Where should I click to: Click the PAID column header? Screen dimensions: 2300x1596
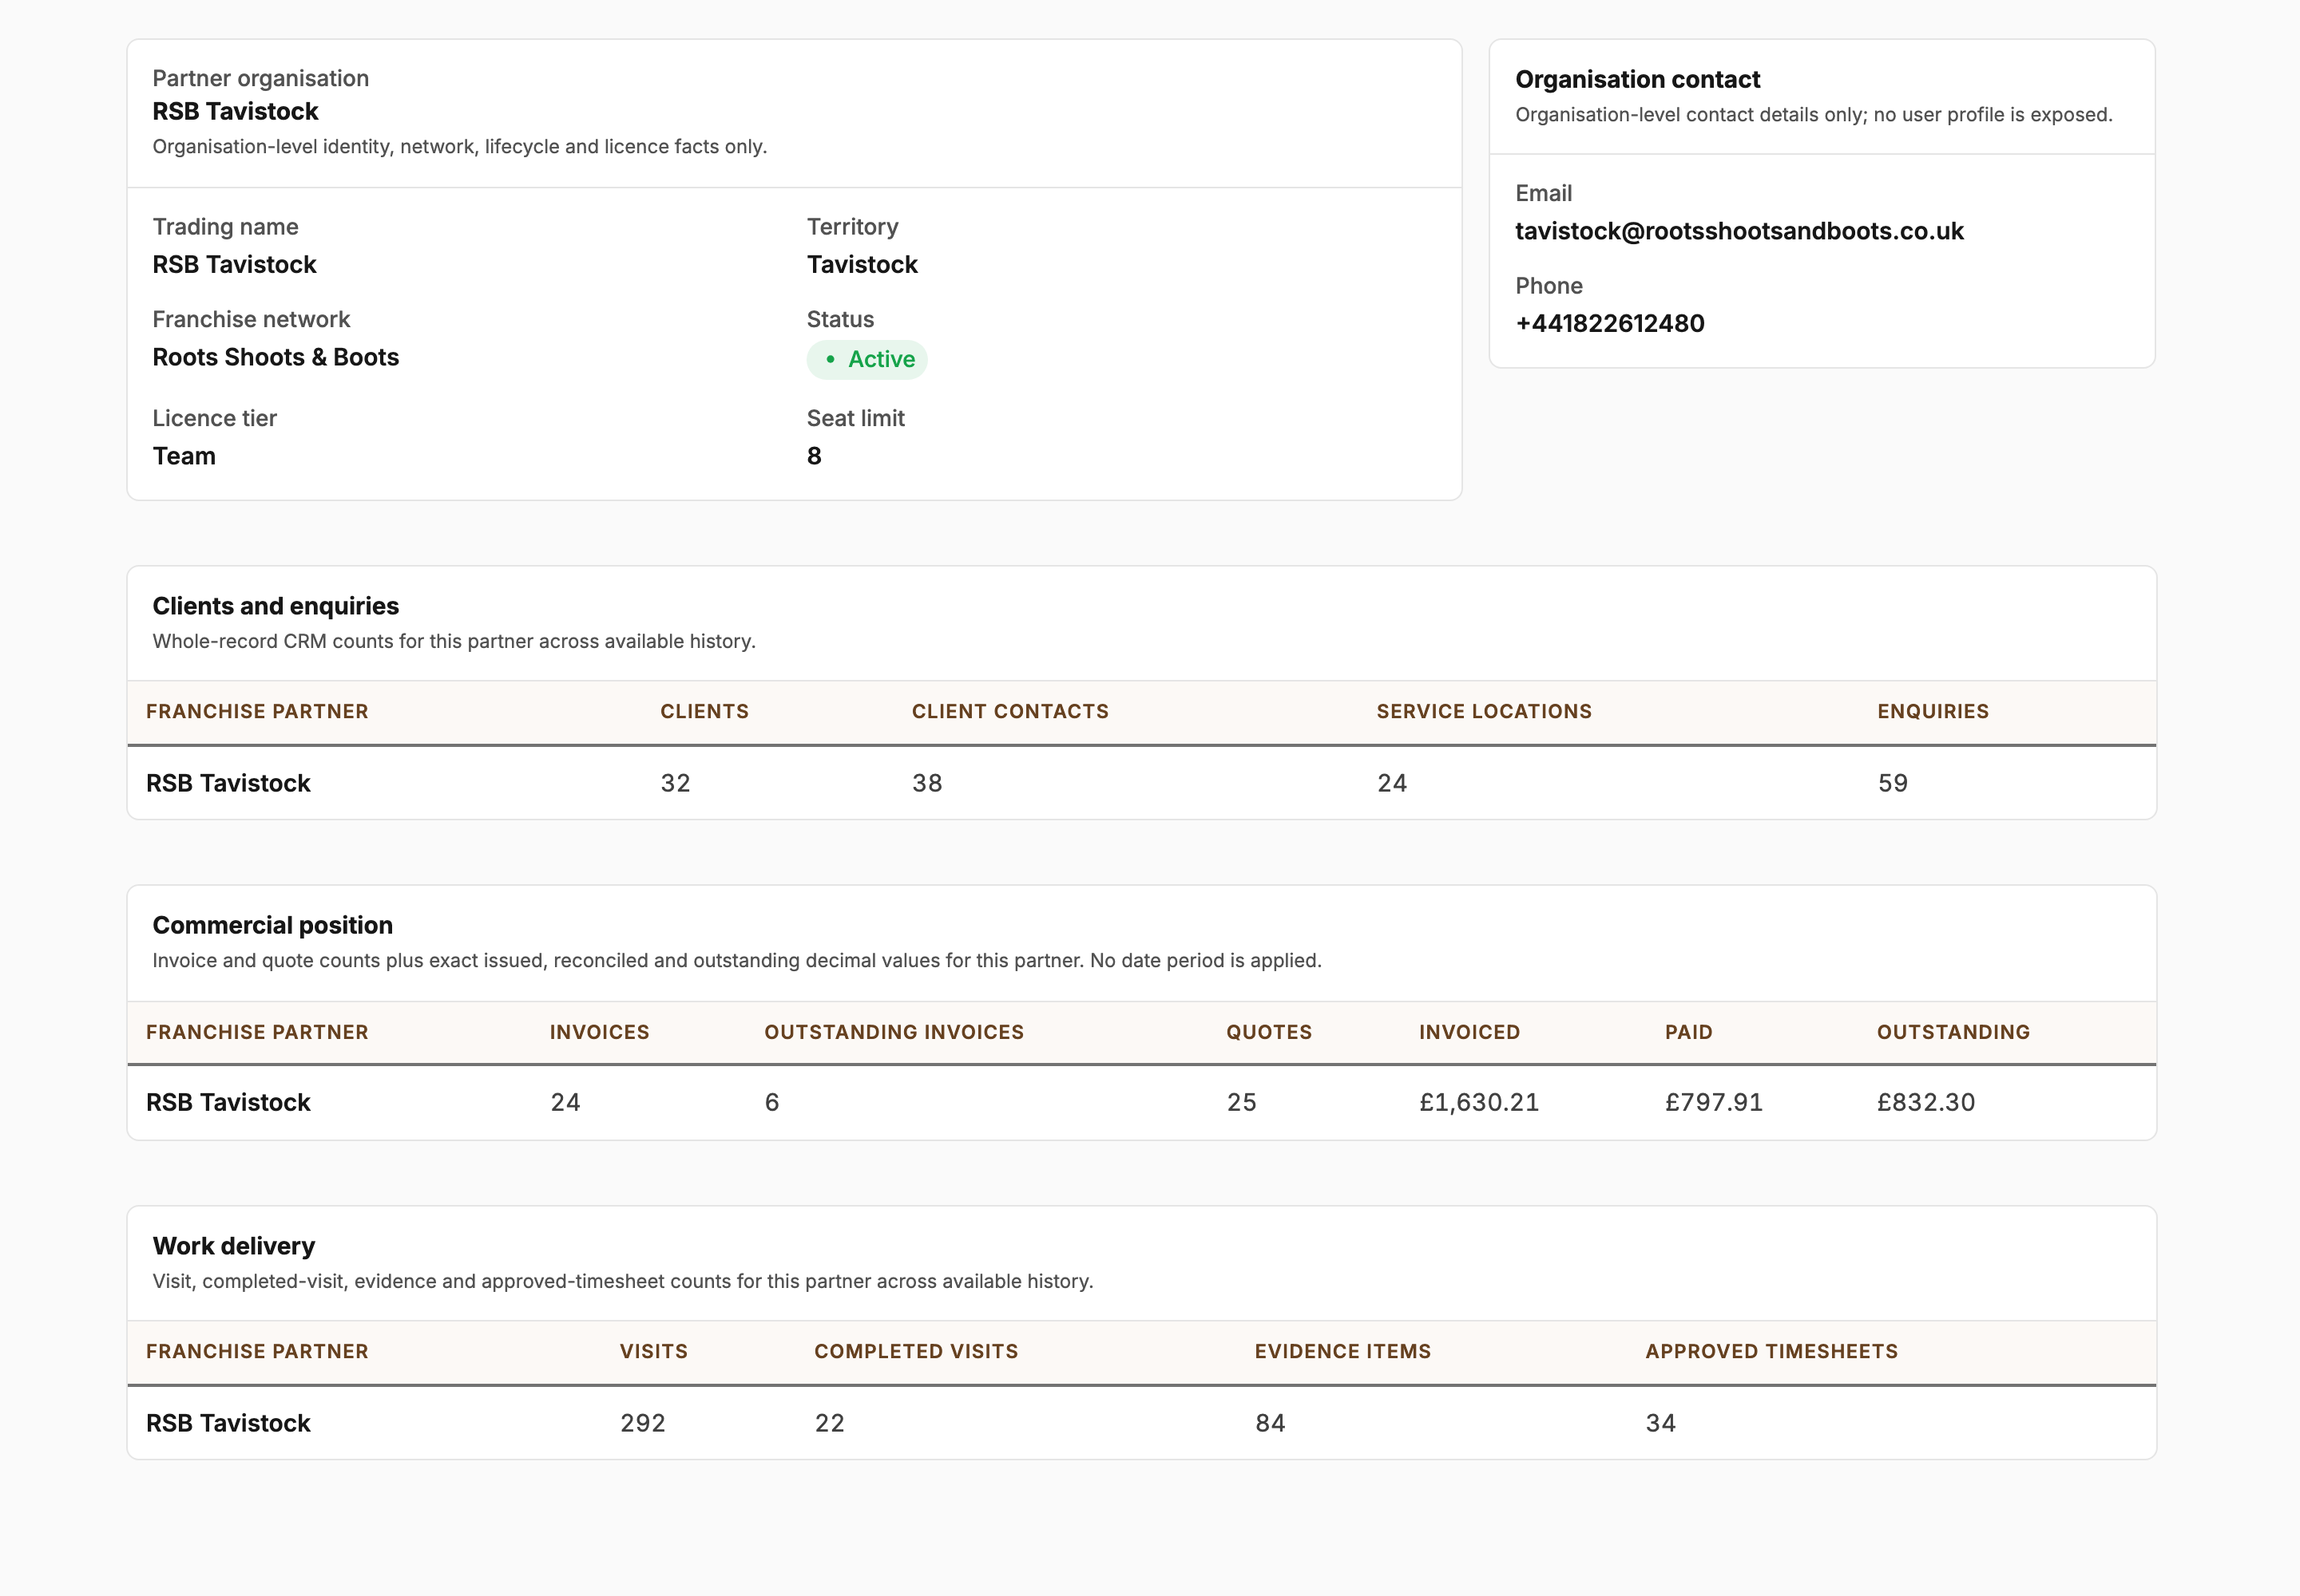click(1688, 1032)
